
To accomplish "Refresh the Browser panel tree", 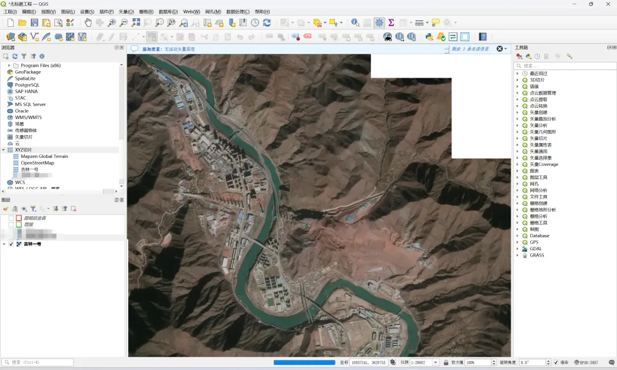I will [15, 56].
